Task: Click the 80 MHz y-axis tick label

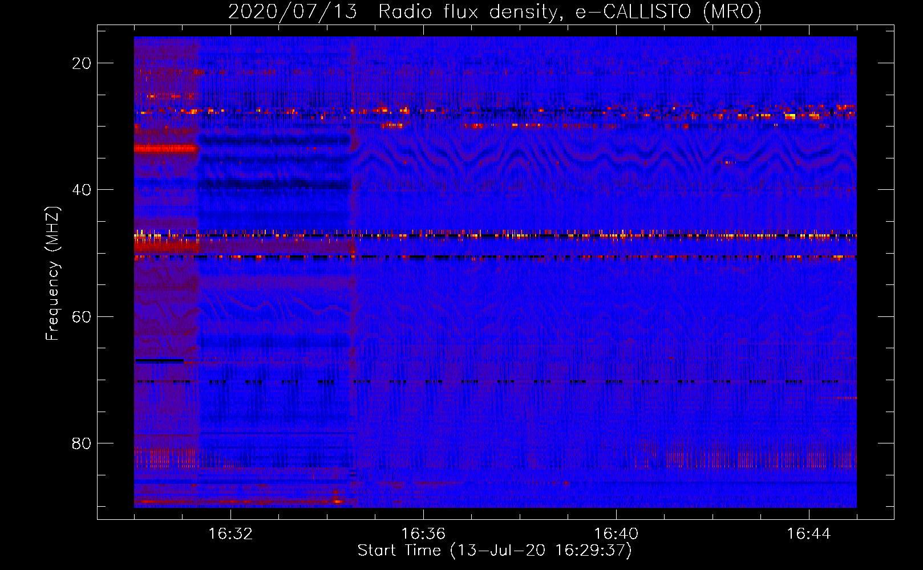Action: 82,443
